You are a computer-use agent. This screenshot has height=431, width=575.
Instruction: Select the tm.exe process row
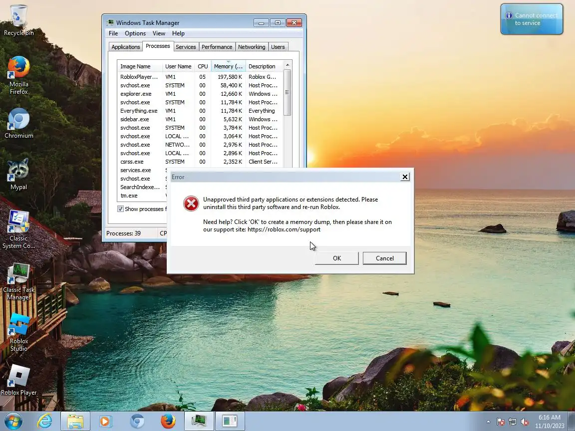[142, 196]
